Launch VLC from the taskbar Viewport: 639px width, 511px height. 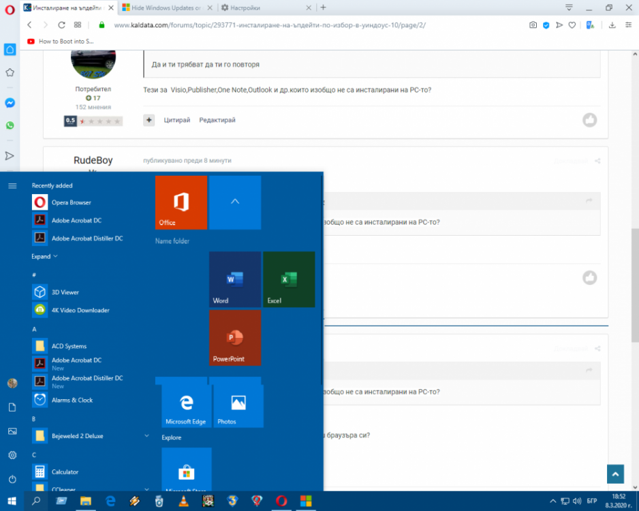(184, 501)
